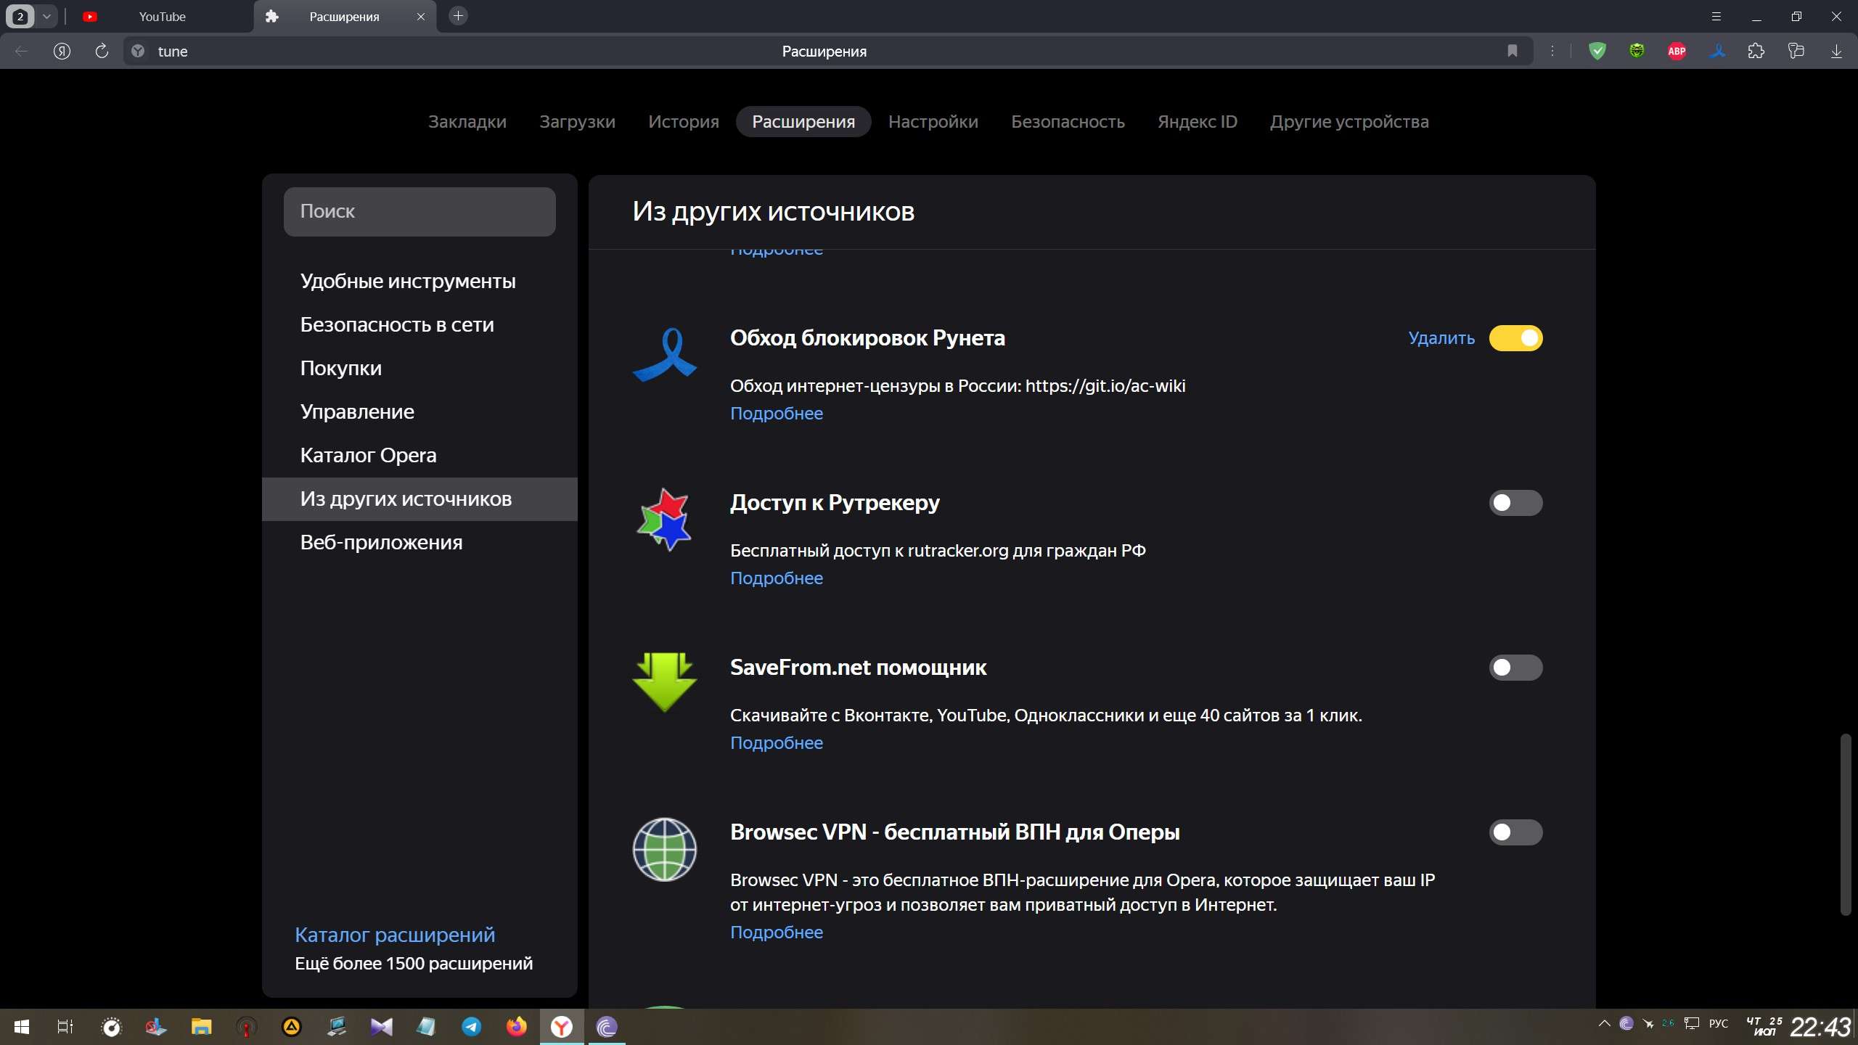The width and height of the screenshot is (1858, 1045).
Task: Open Telegram from the taskbar
Action: pyautogui.click(x=471, y=1026)
